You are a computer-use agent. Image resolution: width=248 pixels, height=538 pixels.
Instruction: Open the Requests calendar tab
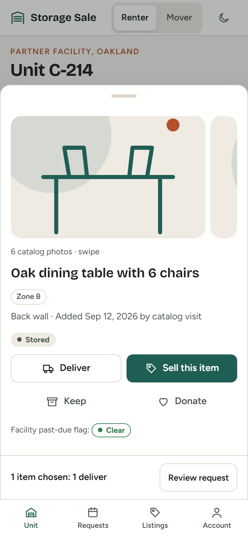[x=93, y=518]
